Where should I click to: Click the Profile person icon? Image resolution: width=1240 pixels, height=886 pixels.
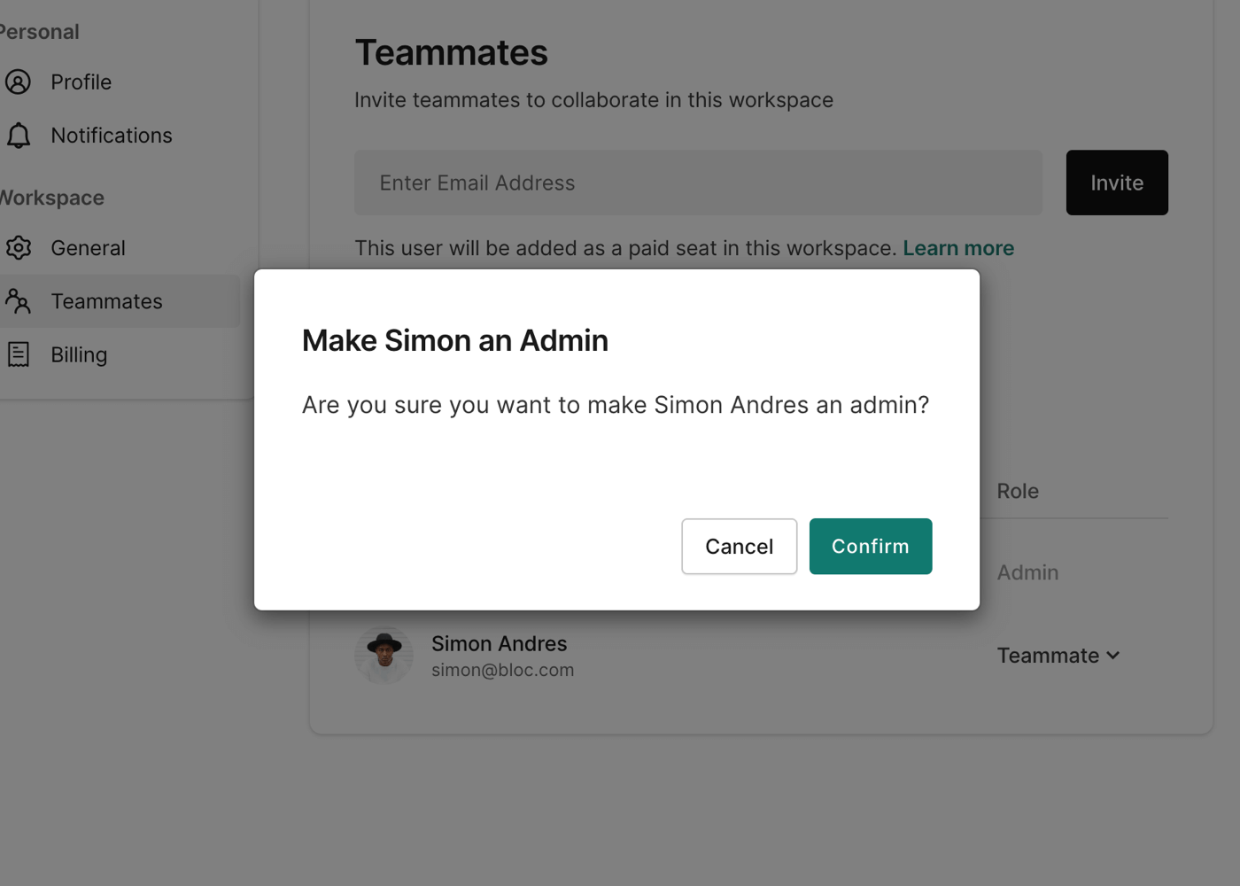click(x=19, y=82)
